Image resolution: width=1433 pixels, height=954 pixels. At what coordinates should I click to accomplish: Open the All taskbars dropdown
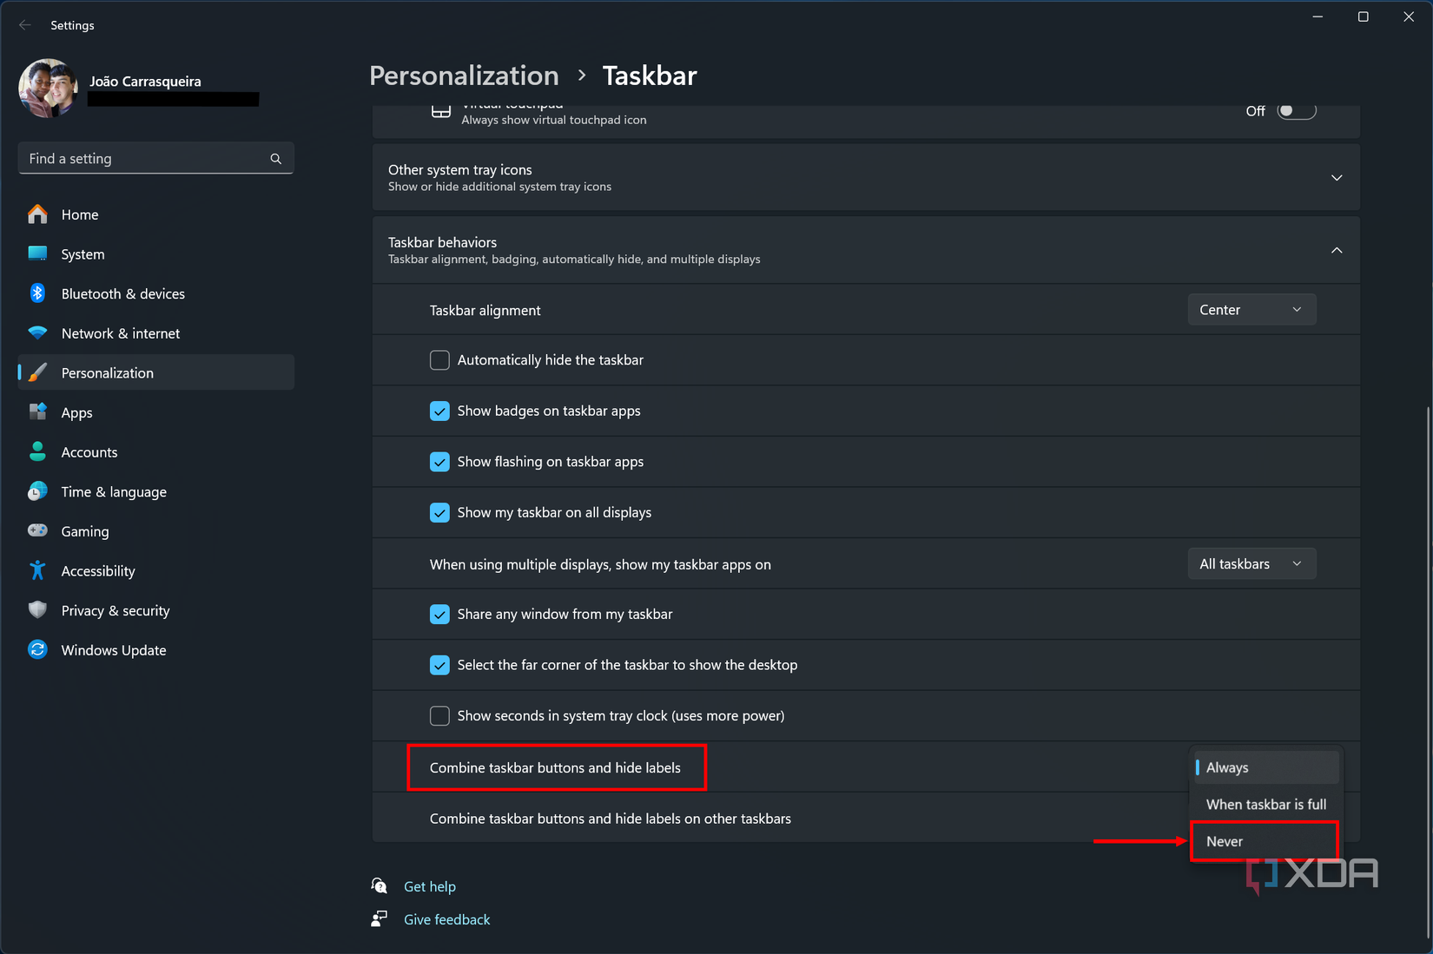(1251, 564)
